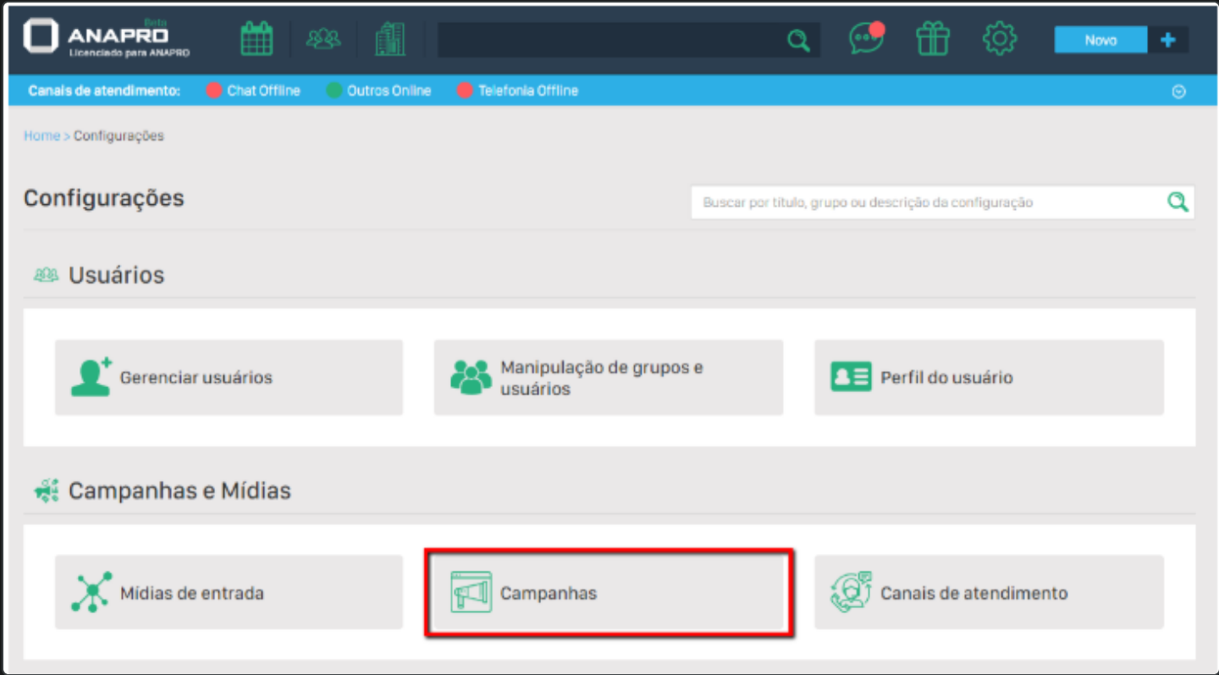This screenshot has height=675, width=1219.
Task: Click the magnifier in the top search bar
Action: click(798, 41)
